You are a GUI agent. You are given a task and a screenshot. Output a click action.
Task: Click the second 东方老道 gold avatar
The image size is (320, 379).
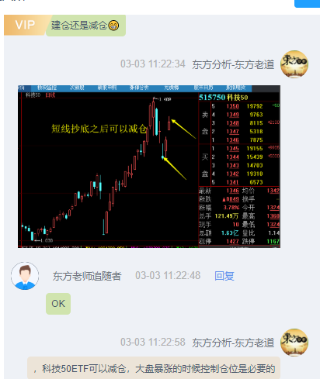(x=294, y=343)
